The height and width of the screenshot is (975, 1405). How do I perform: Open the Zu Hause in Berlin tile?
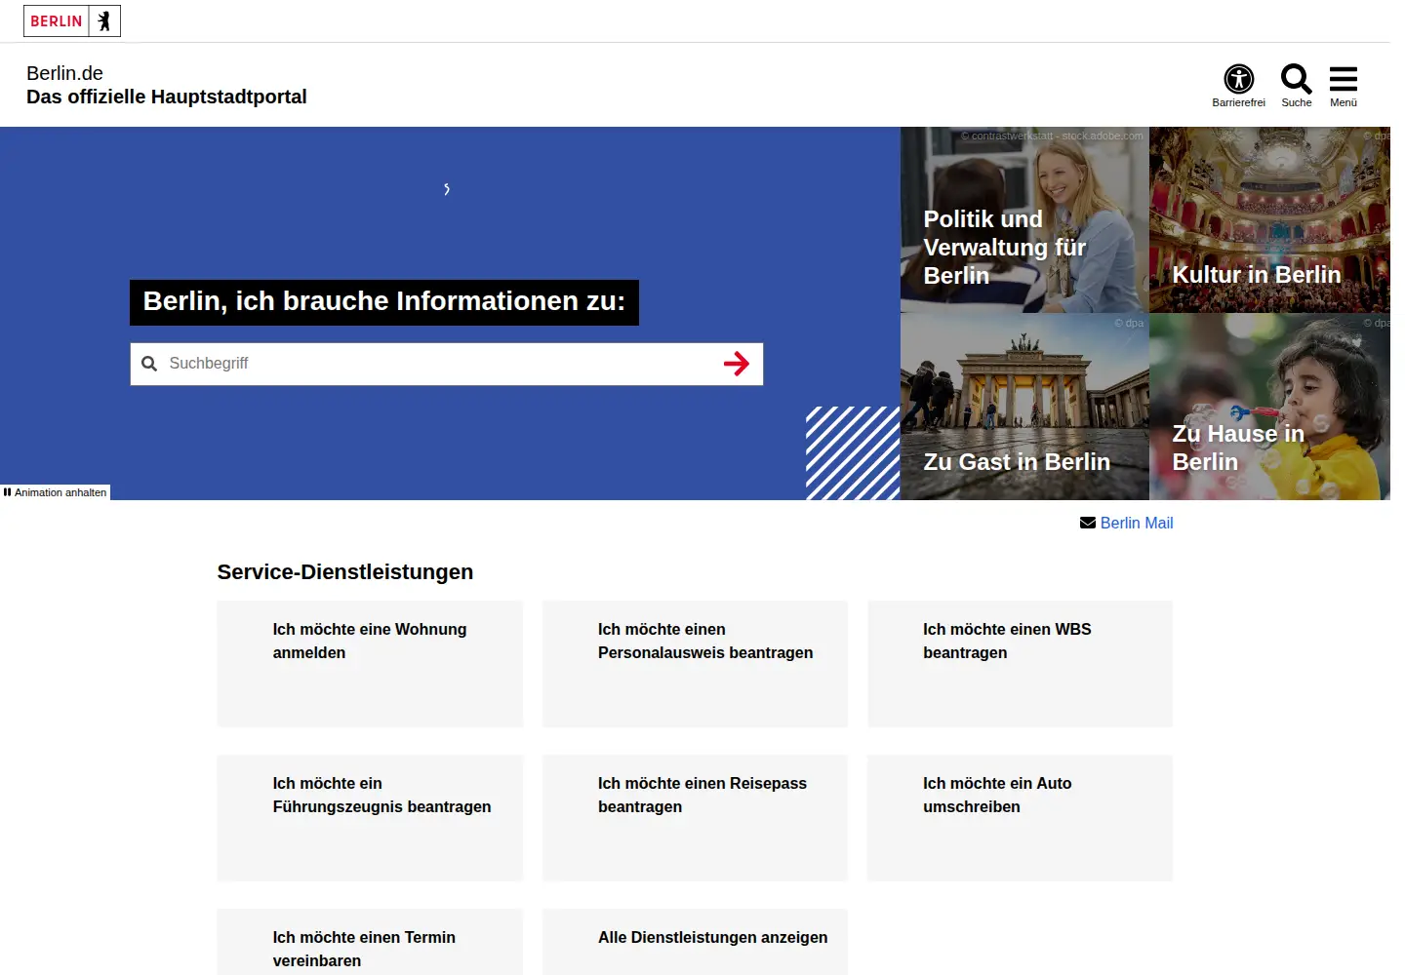pos(1269,407)
